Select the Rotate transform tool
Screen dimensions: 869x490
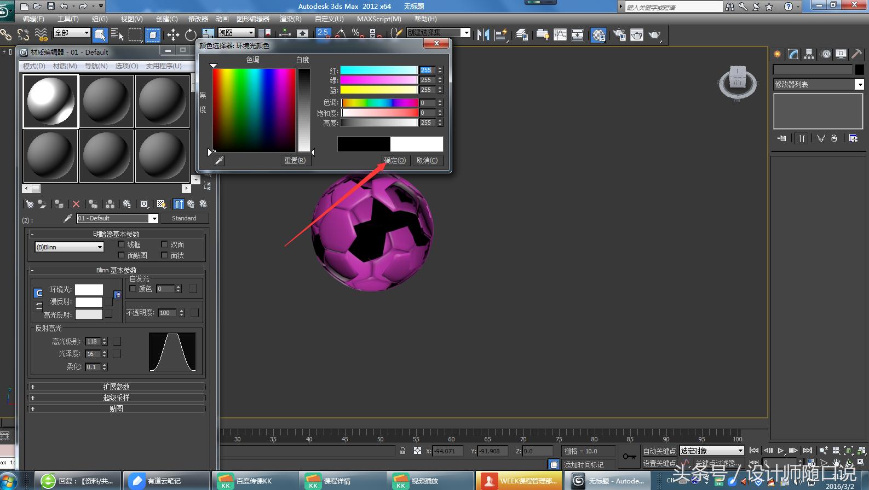(x=190, y=35)
